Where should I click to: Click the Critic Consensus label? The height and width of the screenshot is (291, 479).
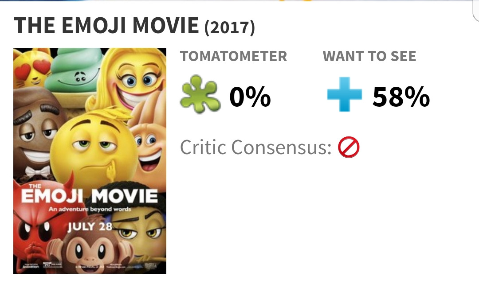coord(255,147)
